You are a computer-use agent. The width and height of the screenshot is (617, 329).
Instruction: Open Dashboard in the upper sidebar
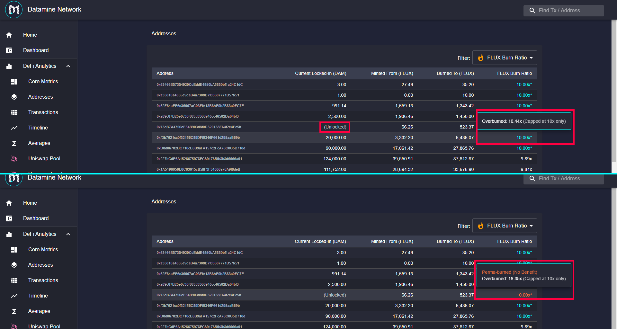39,50
